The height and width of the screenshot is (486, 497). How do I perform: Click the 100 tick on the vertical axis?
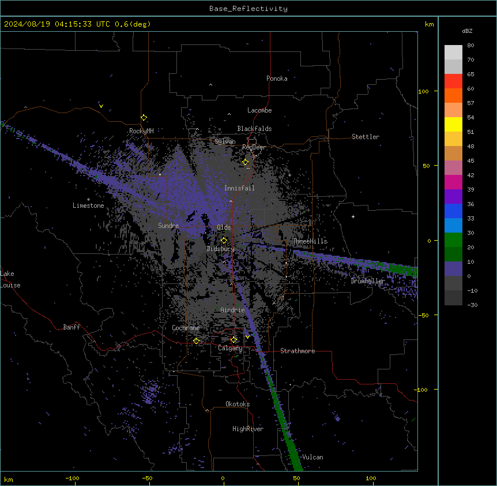click(423, 91)
